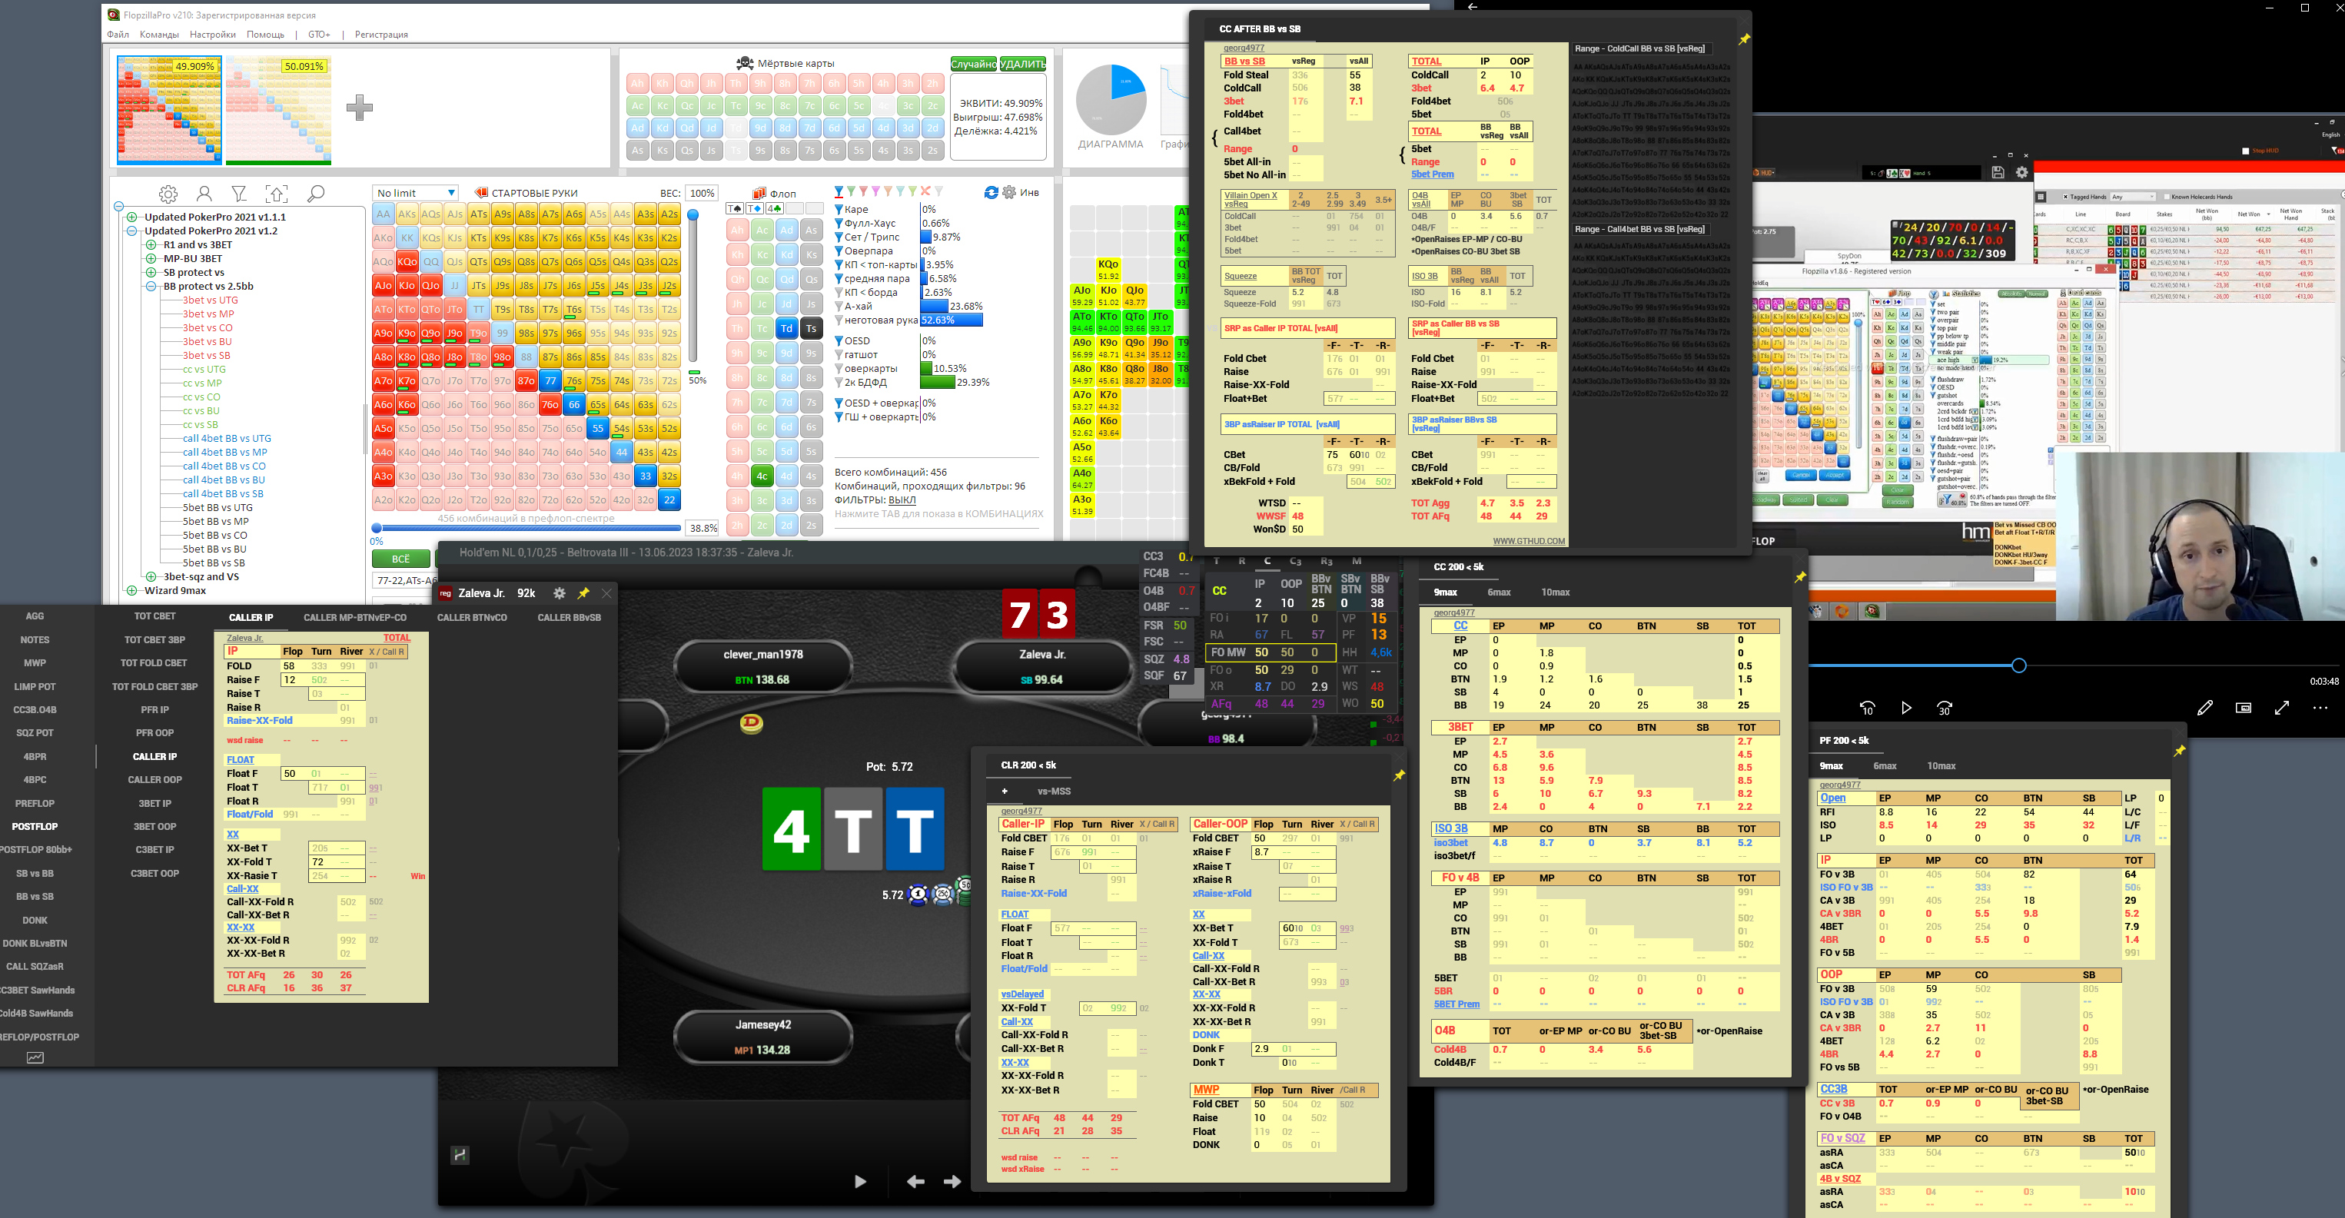Select 'cc vs SB' range in tree
2345x1218 pixels.
coord(201,424)
